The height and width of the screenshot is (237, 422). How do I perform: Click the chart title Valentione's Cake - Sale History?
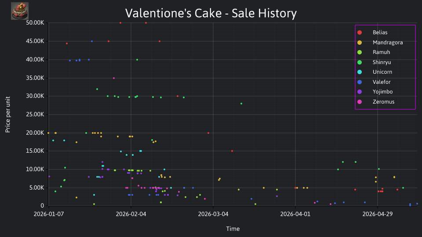click(x=211, y=13)
